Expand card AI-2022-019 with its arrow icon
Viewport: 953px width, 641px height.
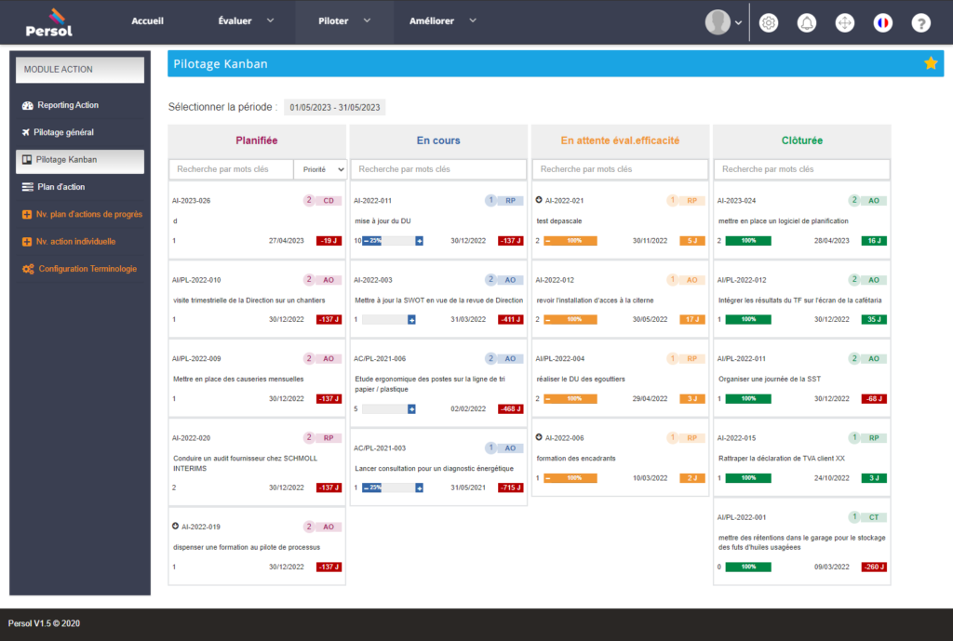point(176,527)
